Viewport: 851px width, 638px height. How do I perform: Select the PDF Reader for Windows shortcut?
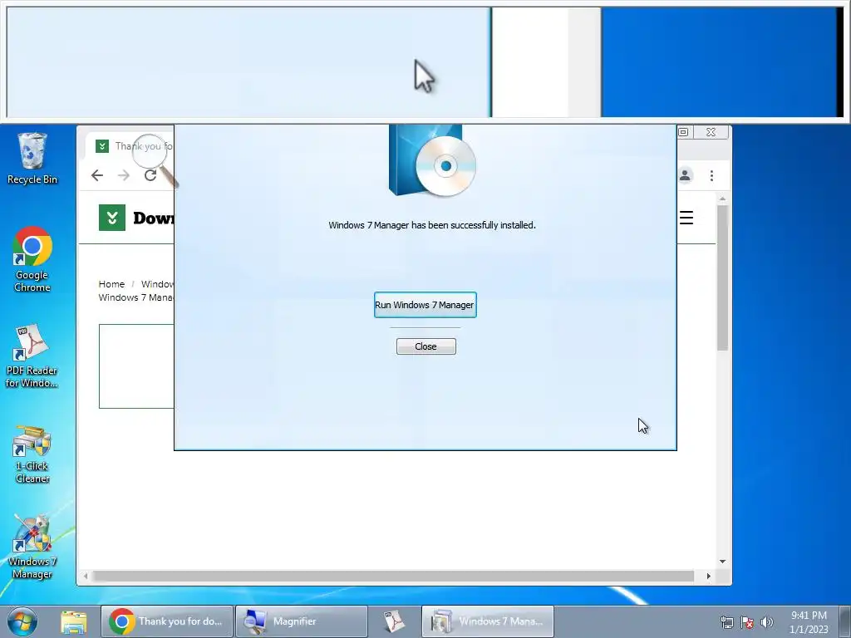(32, 356)
